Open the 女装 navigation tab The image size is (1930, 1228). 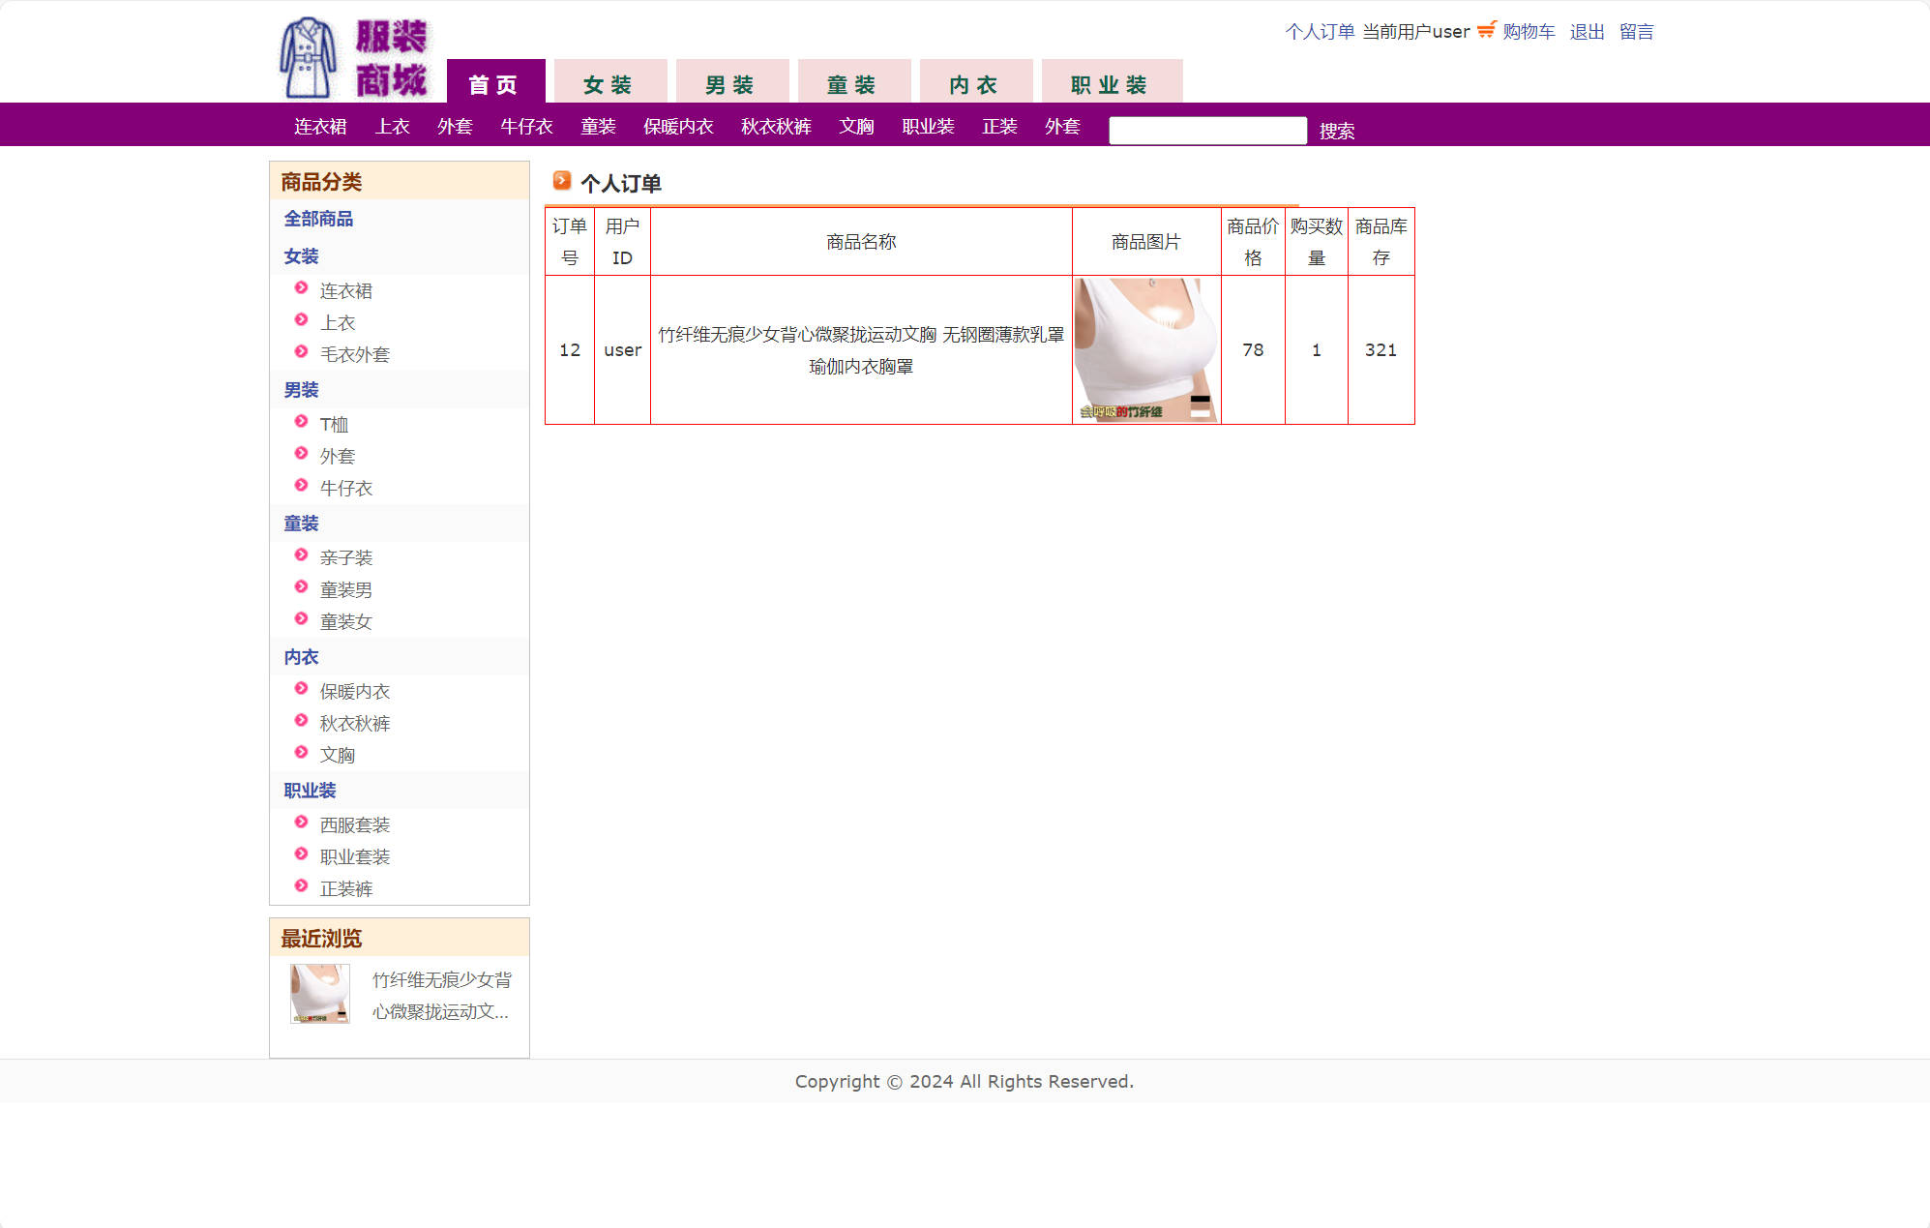(x=609, y=84)
